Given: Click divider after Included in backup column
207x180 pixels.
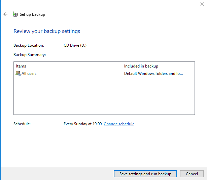Looking at the screenshot, I should pyautogui.click(x=185, y=66).
